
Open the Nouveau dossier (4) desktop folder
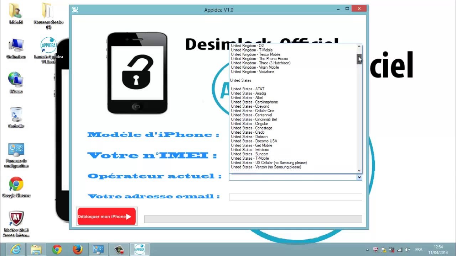(48, 16)
